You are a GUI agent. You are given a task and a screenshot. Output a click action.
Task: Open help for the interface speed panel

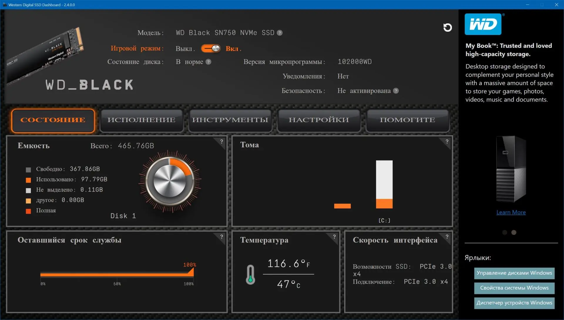coord(447,237)
